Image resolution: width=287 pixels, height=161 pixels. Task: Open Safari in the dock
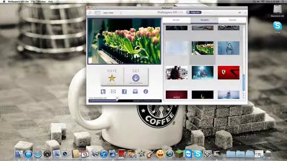pos(38,154)
